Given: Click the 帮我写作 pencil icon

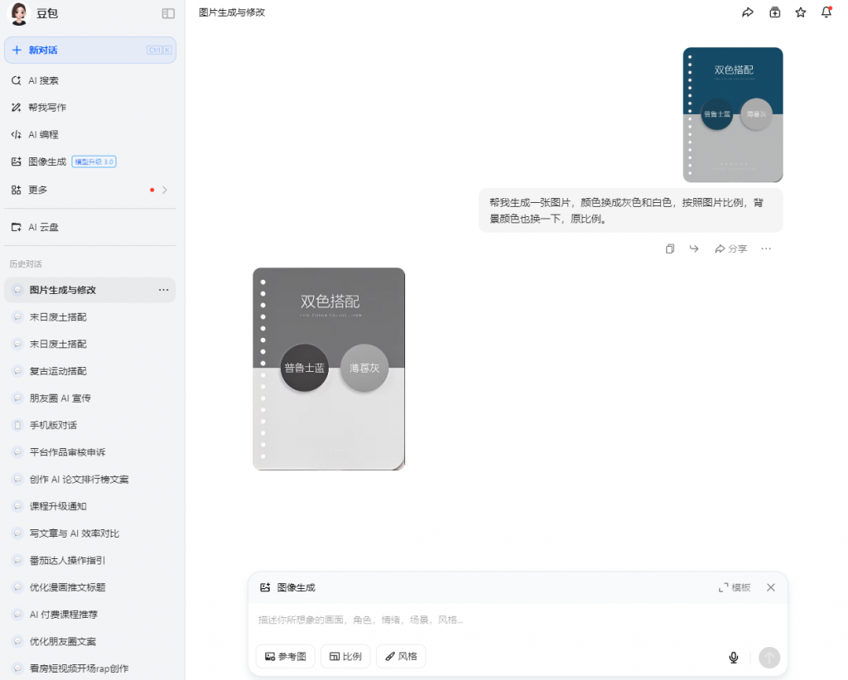Looking at the screenshot, I should pos(17,108).
